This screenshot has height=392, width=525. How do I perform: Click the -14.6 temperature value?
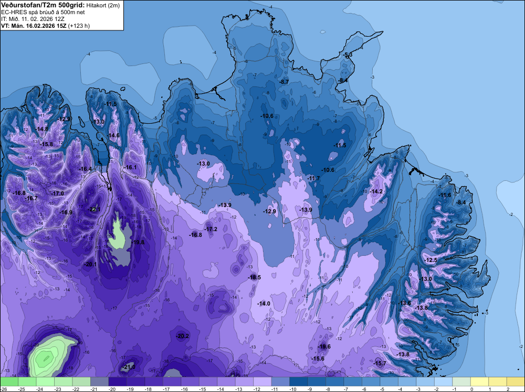[x=113, y=135]
